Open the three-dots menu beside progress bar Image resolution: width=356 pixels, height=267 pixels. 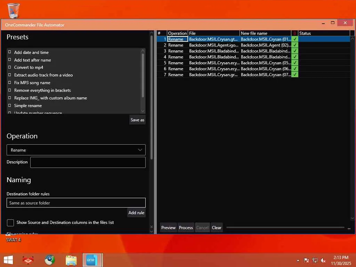pos(349,228)
